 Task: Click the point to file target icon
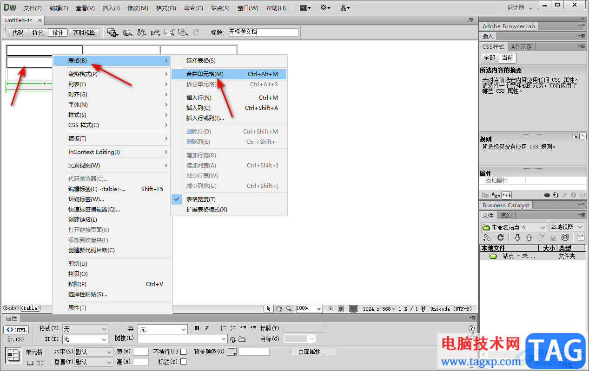[233, 339]
